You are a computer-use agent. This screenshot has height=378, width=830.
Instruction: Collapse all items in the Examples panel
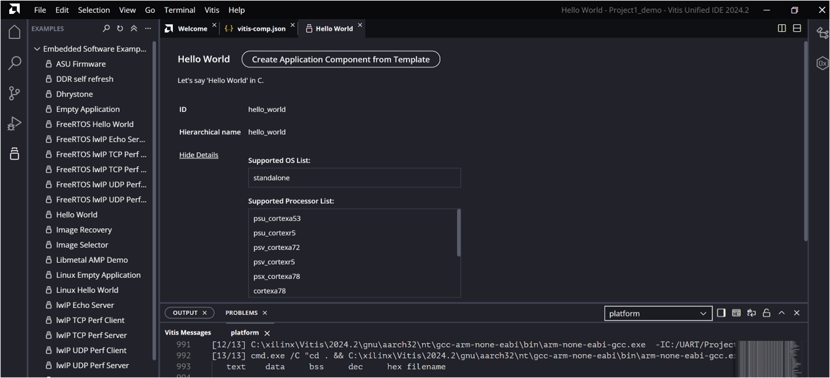click(x=133, y=28)
